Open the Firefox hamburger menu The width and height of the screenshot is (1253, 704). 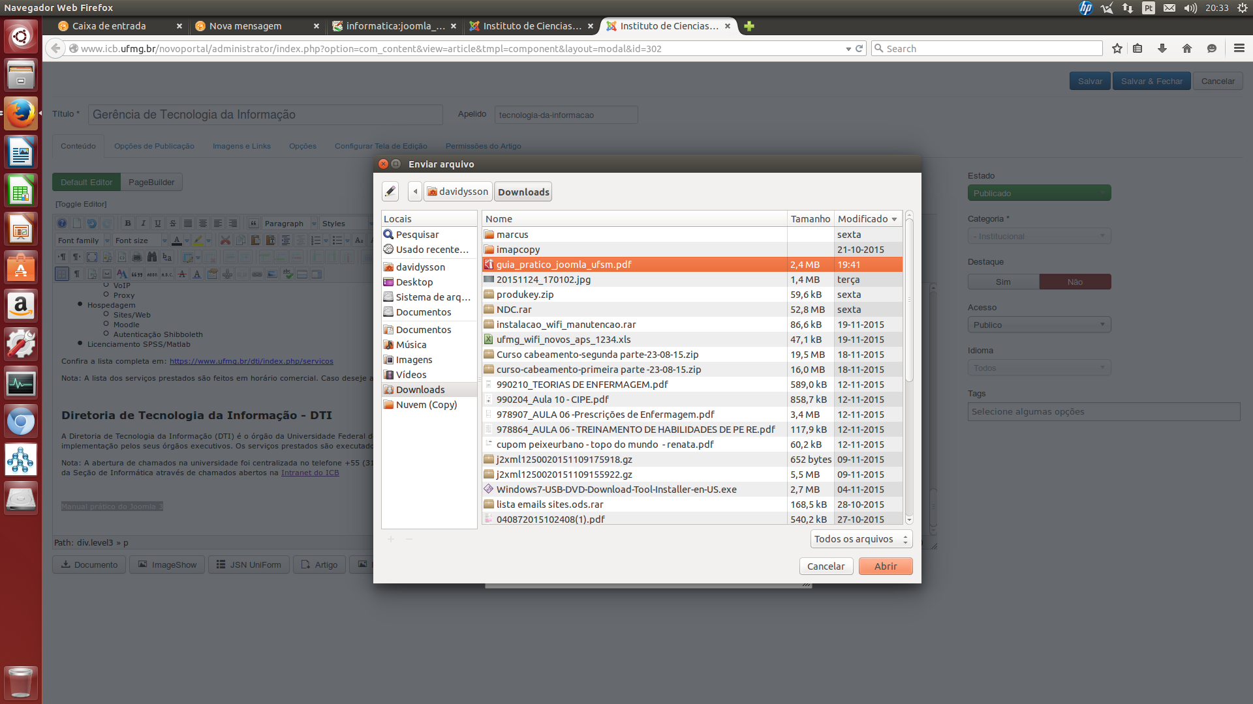pyautogui.click(x=1239, y=49)
